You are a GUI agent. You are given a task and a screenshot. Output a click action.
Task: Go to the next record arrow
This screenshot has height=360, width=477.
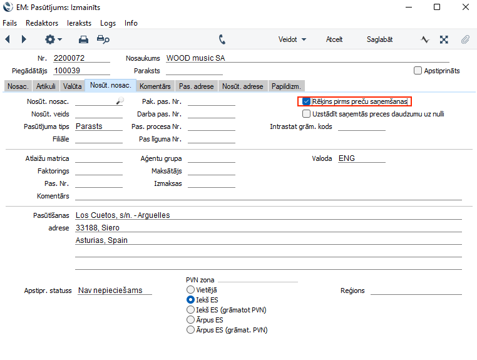[x=24, y=39]
